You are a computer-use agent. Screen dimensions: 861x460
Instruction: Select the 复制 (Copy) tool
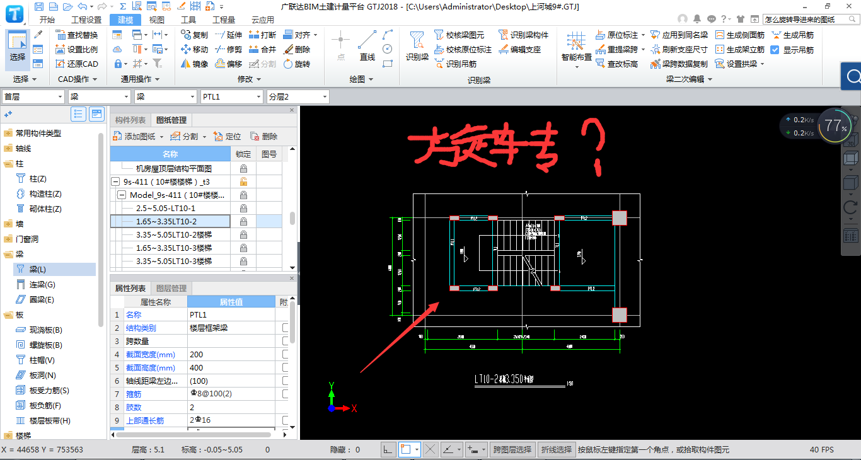pyautogui.click(x=194, y=35)
